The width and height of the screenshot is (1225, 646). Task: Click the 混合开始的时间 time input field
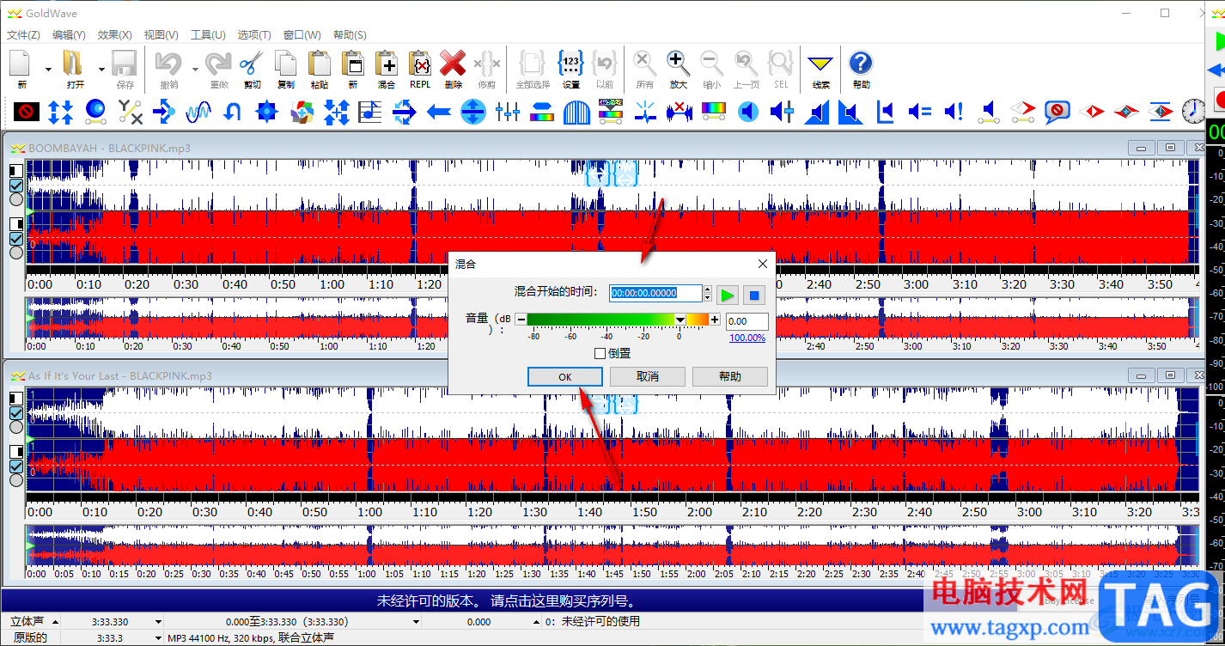(x=655, y=293)
